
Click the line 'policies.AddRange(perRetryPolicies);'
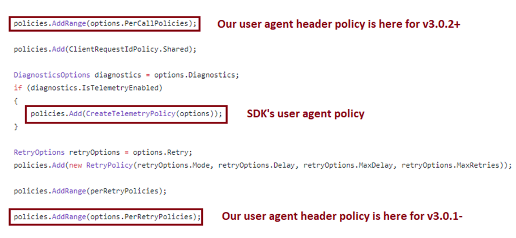(x=90, y=191)
